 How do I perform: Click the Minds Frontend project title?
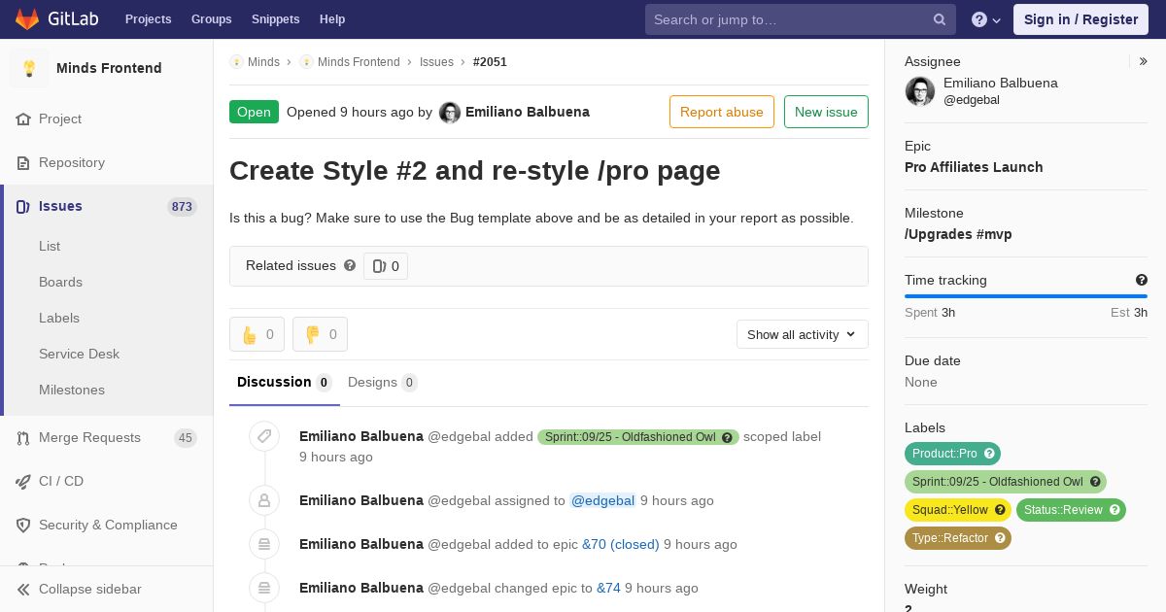point(109,68)
